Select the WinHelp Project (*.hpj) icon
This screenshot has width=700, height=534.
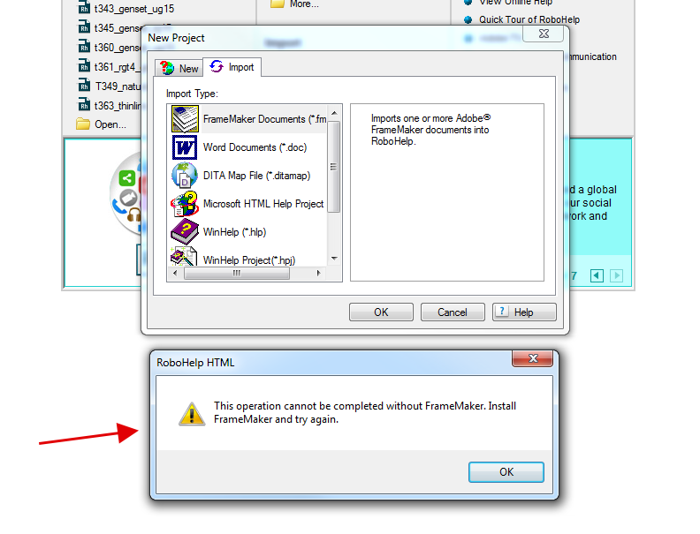point(184,257)
